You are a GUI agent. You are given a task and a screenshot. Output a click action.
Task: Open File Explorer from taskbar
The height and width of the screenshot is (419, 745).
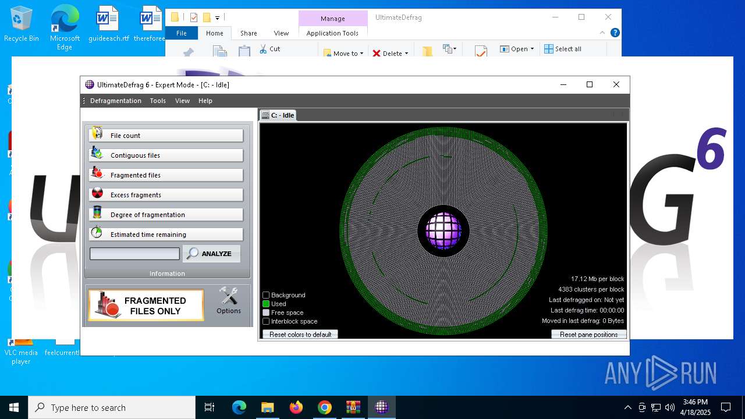[267, 407]
